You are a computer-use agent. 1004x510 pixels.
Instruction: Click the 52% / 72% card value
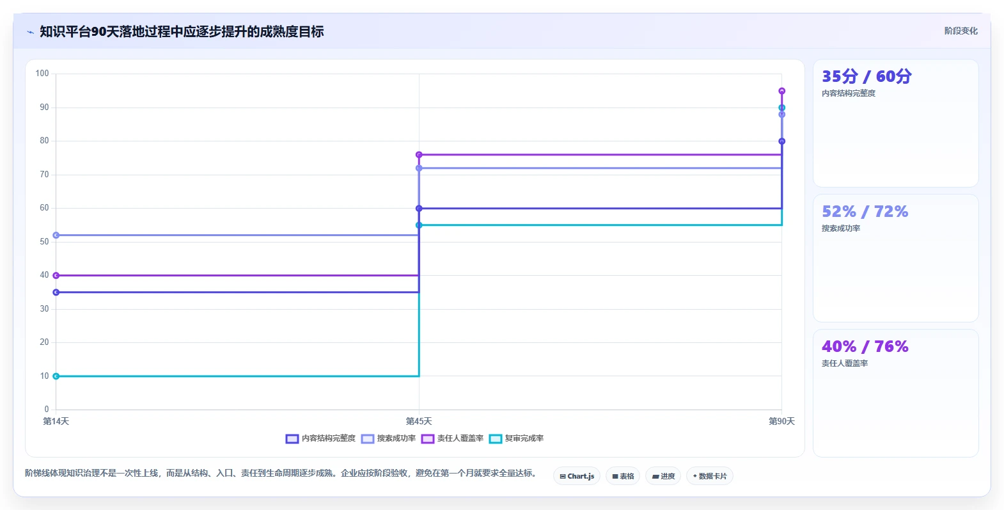pos(865,212)
